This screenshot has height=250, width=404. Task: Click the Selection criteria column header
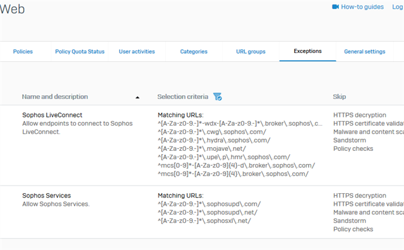pos(182,97)
